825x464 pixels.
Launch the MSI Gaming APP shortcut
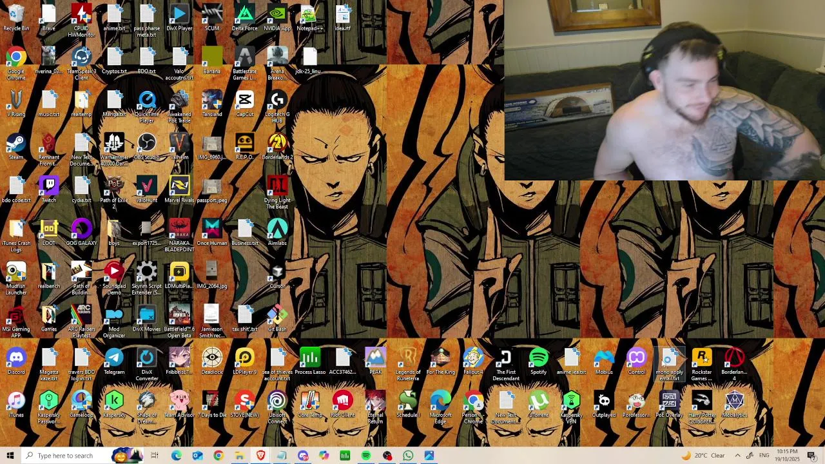(x=16, y=321)
